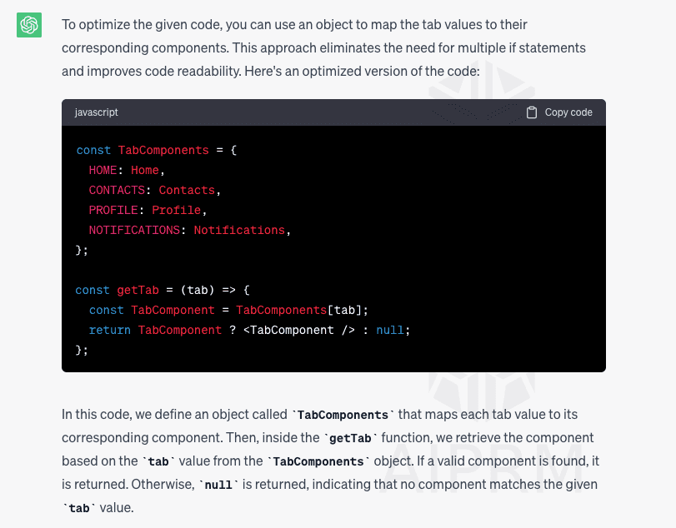
Task: Click the 'javascript' language label
Action: [96, 112]
